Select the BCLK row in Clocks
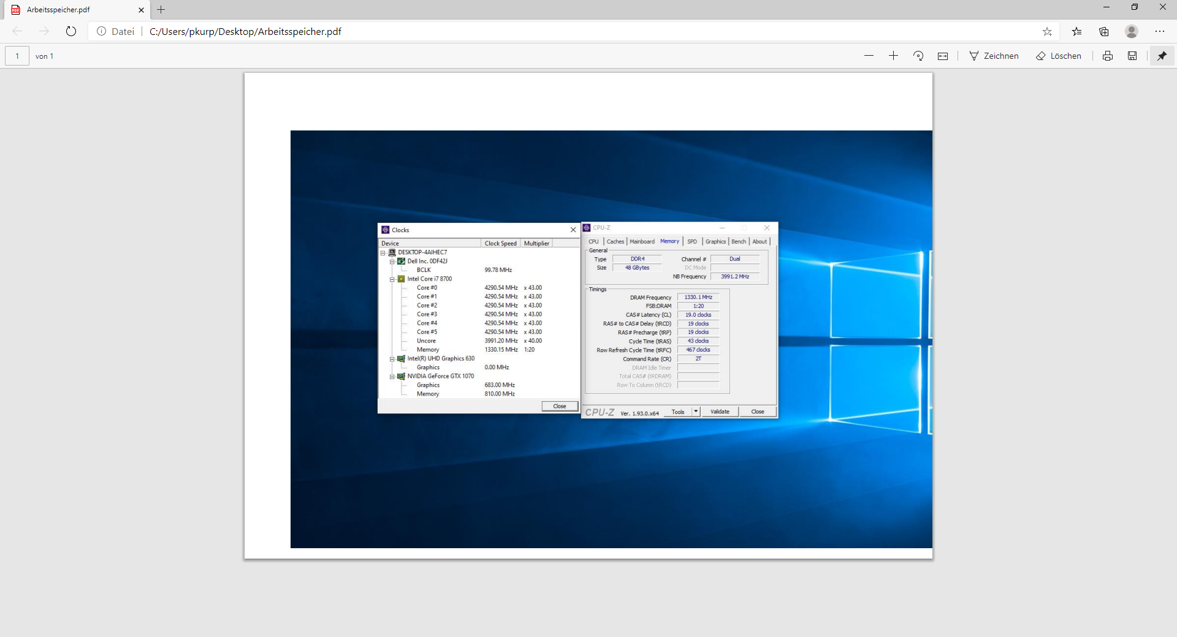The height and width of the screenshot is (637, 1177). (478, 270)
